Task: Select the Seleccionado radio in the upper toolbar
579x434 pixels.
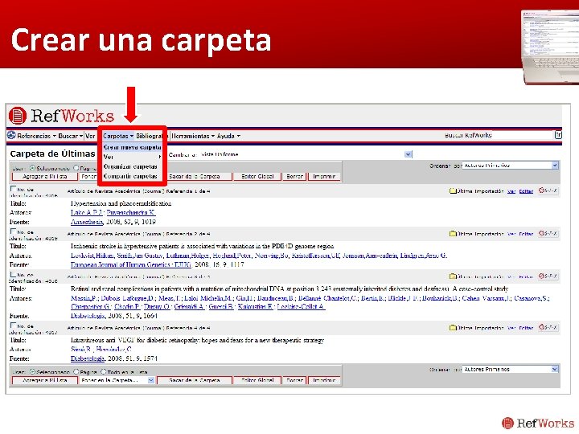Action: tap(32, 168)
